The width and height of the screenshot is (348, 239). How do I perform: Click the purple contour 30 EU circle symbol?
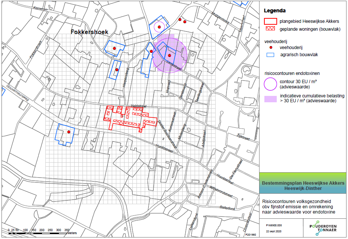point(270,84)
